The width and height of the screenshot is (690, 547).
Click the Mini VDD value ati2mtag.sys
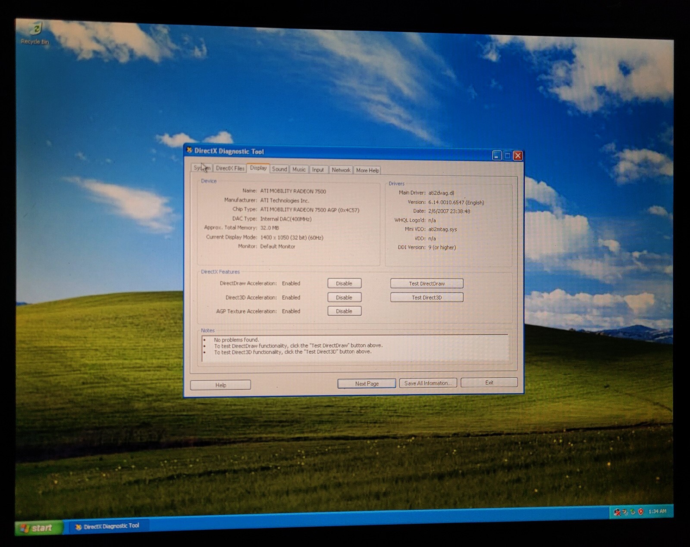[442, 229]
